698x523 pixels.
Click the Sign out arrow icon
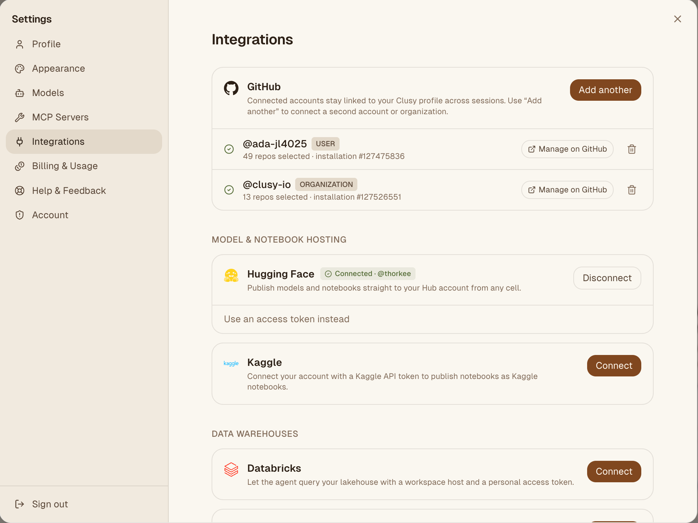20,504
